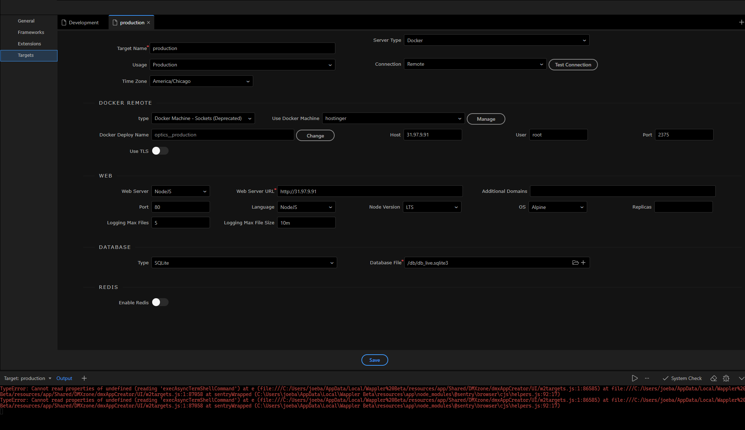This screenshot has width=745, height=430.
Task: Enable Redis toggle switch
Action: click(160, 302)
